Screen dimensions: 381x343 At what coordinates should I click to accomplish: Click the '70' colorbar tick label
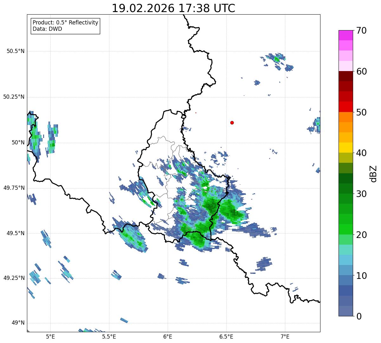[x=361, y=30]
